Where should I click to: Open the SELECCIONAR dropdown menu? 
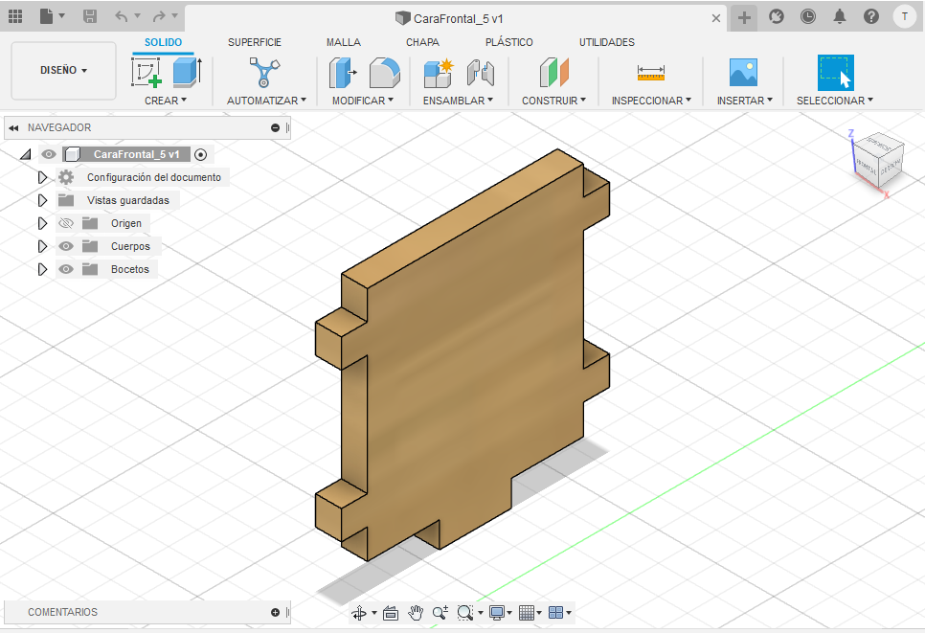click(x=835, y=101)
